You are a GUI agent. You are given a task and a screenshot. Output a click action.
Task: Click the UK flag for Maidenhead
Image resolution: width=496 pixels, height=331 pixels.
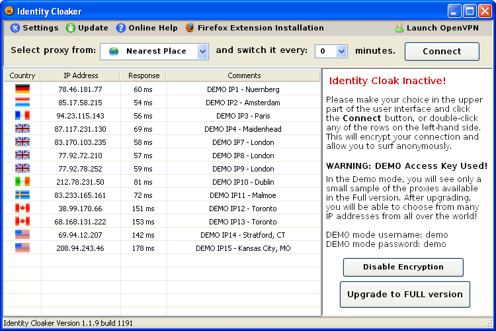[22, 129]
